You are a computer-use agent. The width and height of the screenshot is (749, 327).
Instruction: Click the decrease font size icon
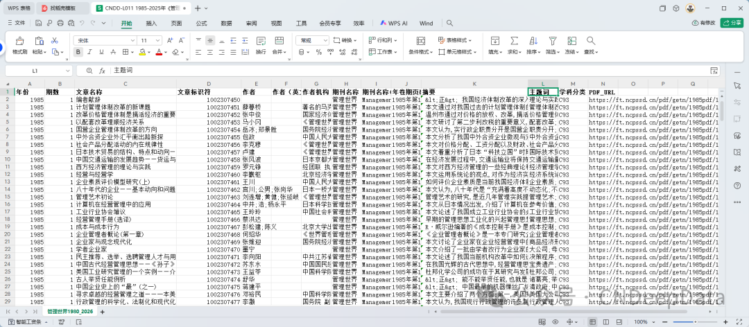(182, 41)
